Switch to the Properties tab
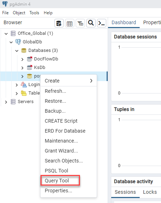Viewport: 161px width, 203px height. coord(152,22)
